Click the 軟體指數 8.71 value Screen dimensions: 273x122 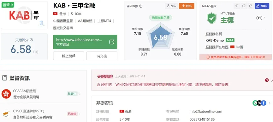pyautogui.click(x=144, y=54)
